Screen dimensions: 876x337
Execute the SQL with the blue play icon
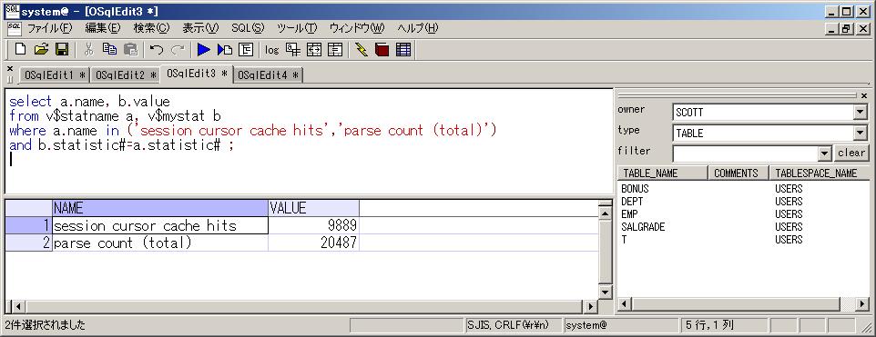tap(204, 50)
